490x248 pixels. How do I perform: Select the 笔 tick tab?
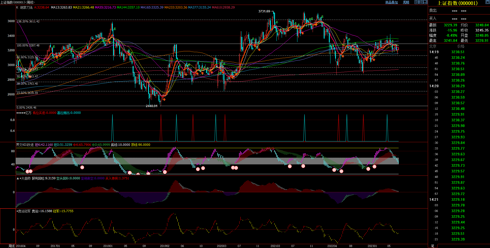point(432,246)
